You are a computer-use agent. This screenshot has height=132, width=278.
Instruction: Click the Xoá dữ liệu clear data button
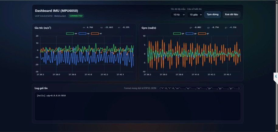232,15
